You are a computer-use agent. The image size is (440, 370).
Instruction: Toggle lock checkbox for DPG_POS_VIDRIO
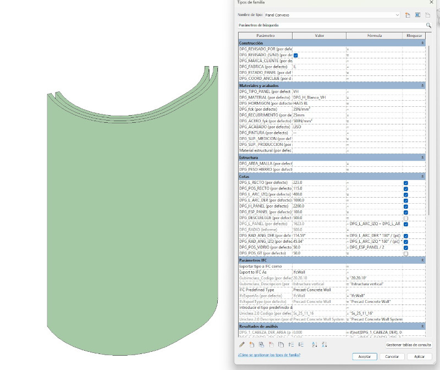coord(406,248)
